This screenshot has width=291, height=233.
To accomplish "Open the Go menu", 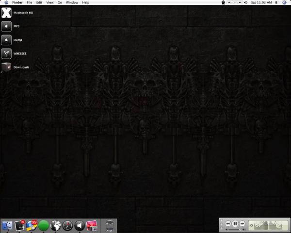I will [60, 2].
